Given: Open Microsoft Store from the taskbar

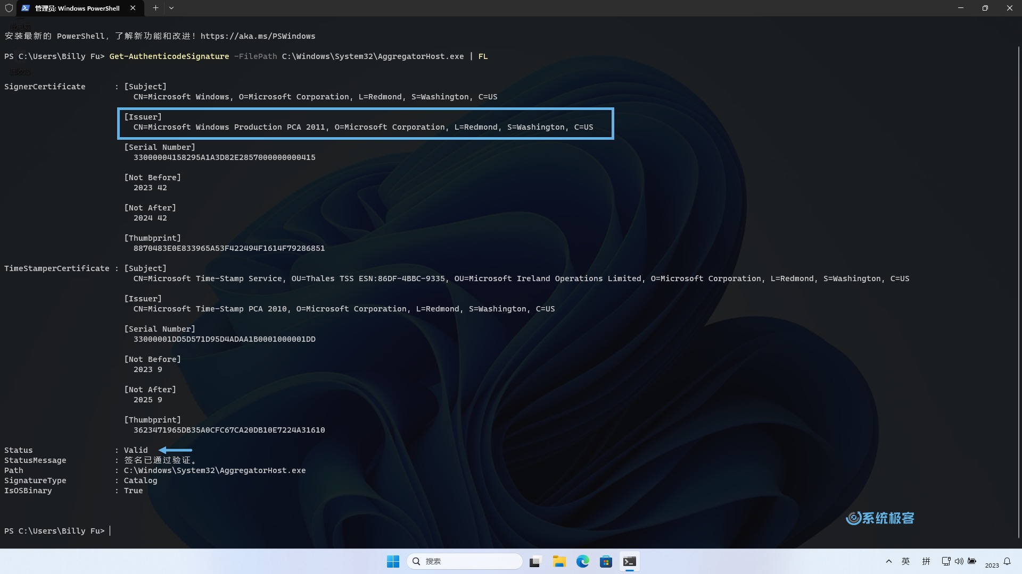Looking at the screenshot, I should (606, 561).
